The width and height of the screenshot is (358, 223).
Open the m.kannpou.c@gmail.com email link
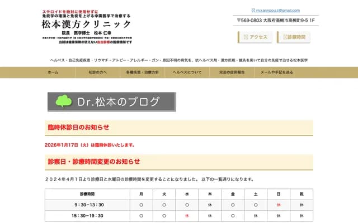point(278,11)
